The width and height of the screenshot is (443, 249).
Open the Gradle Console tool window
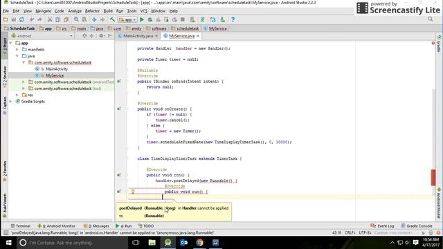pyautogui.click(x=417, y=226)
